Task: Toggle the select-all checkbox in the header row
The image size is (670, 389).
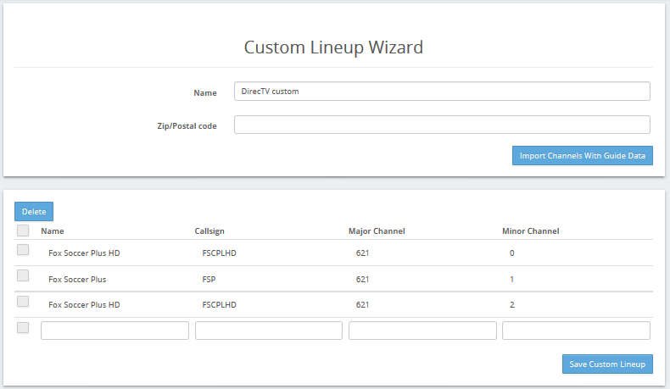Action: point(23,231)
